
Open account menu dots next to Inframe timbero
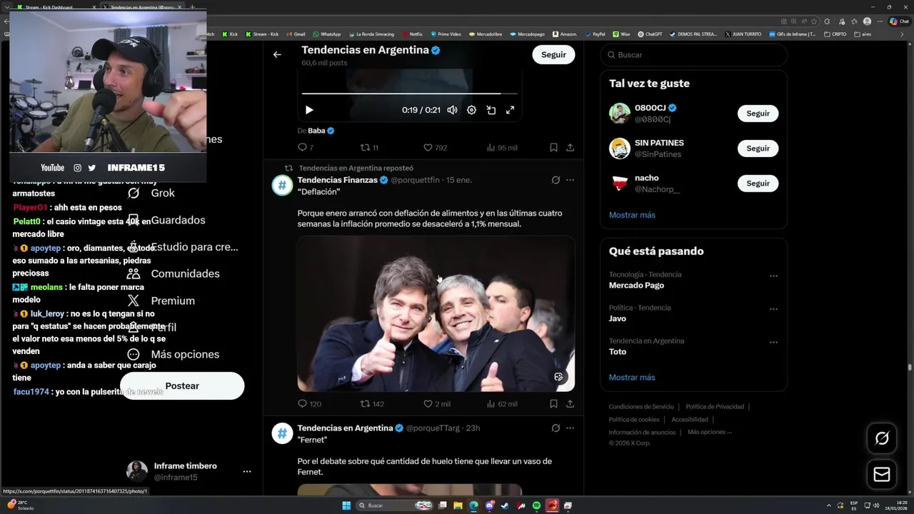tap(247, 472)
